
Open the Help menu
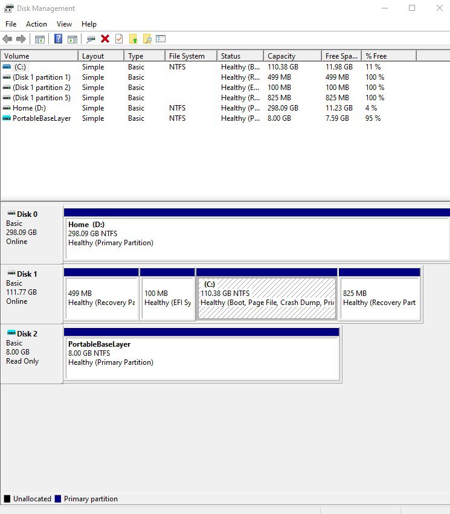click(89, 24)
